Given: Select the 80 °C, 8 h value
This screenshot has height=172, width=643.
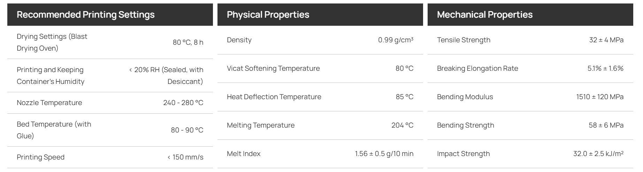Looking at the screenshot, I should tap(188, 42).
